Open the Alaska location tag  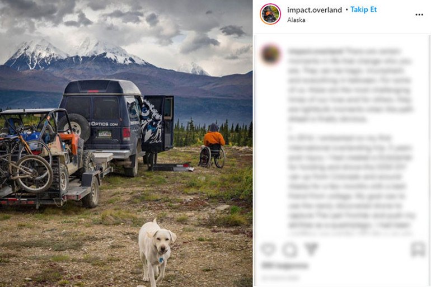tap(296, 20)
